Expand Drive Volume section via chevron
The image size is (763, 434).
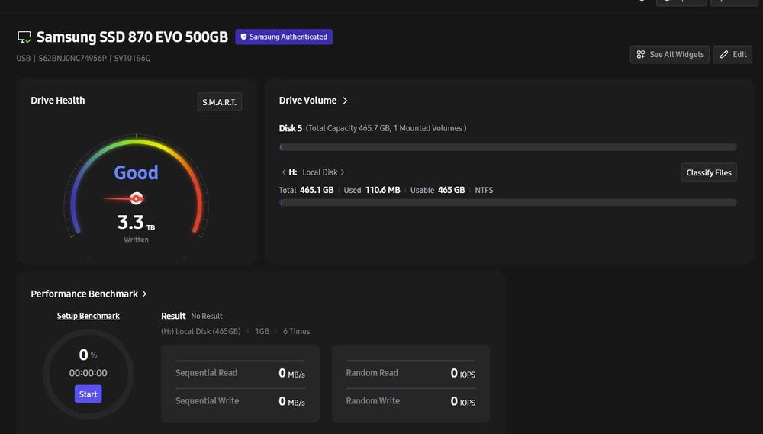pyautogui.click(x=345, y=100)
